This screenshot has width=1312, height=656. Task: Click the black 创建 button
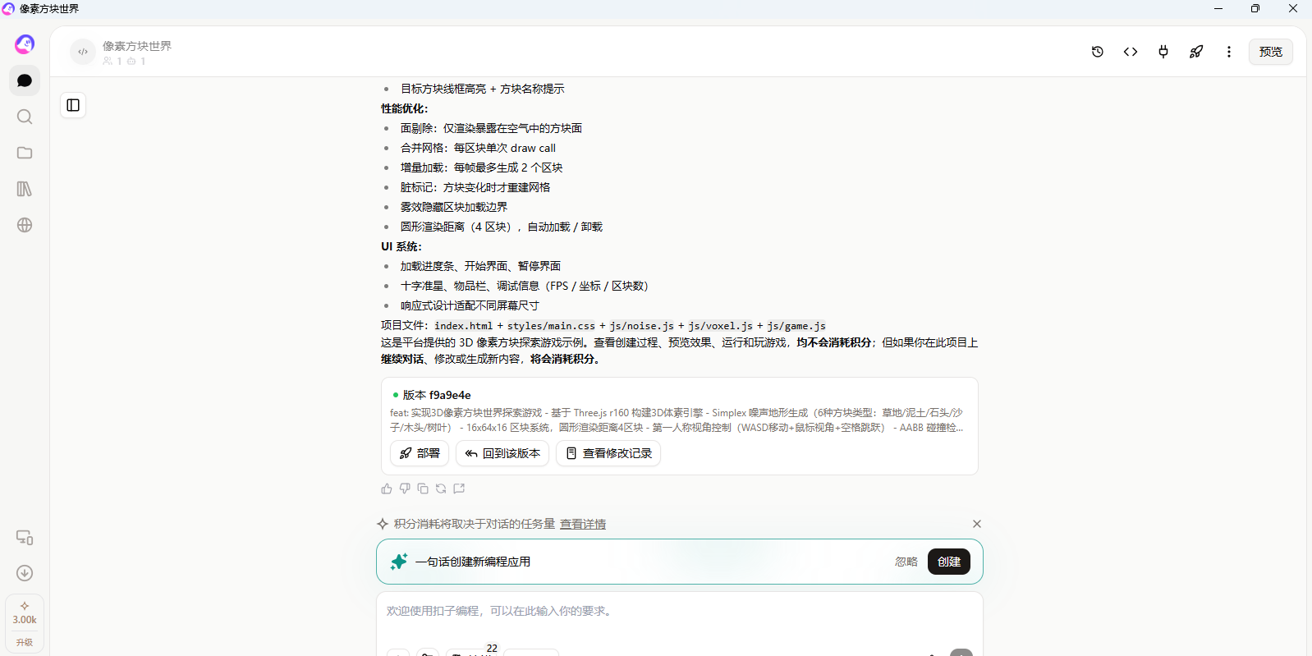click(949, 562)
